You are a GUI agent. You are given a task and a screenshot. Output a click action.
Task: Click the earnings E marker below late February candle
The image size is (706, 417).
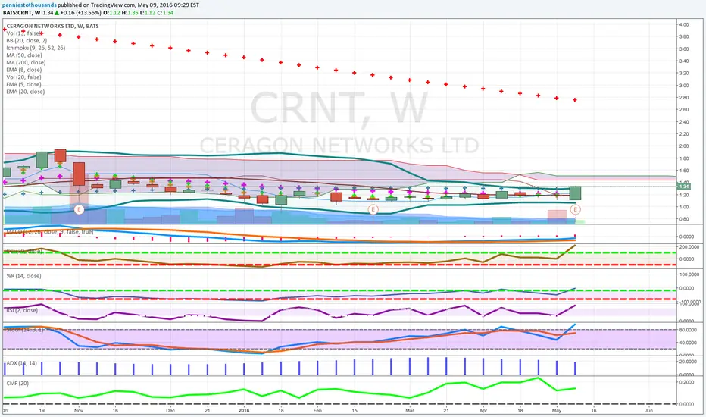(373, 209)
